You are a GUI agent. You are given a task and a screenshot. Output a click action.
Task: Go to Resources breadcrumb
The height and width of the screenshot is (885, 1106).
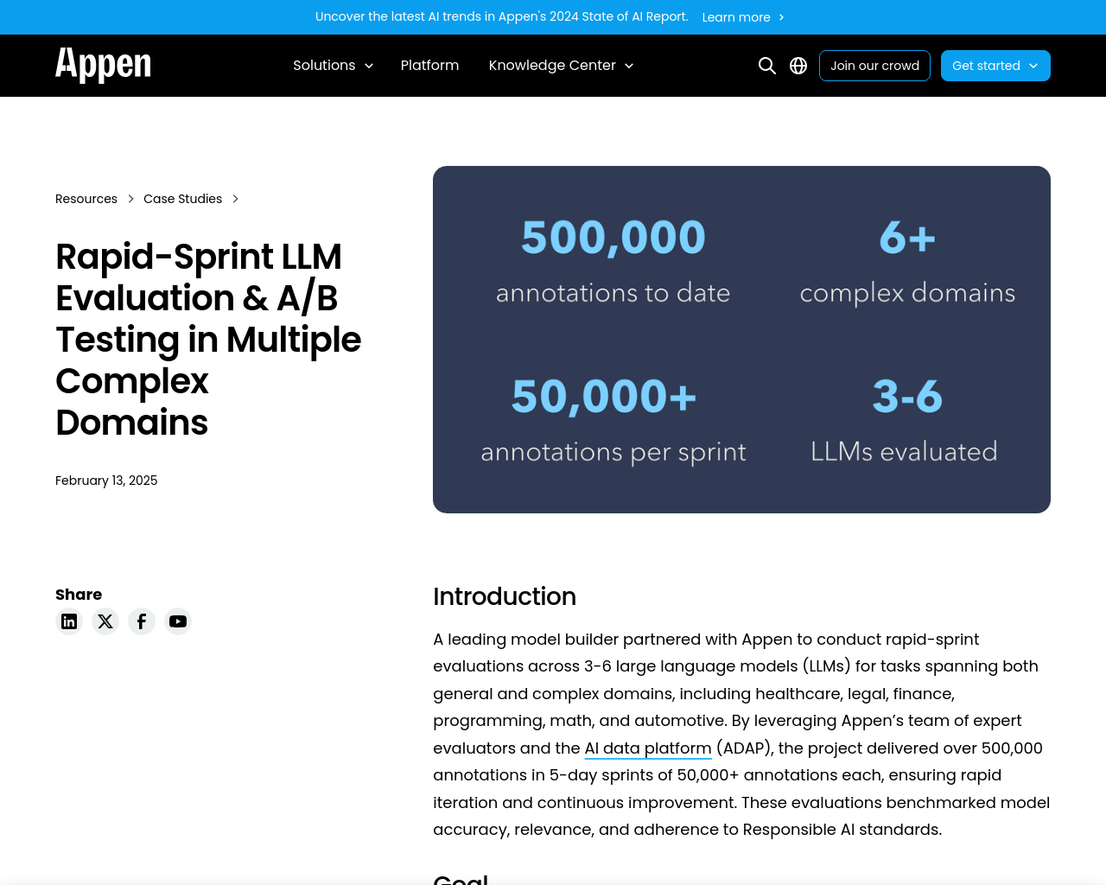(x=86, y=199)
